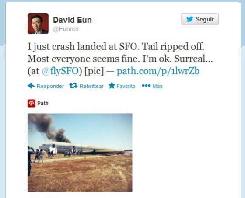The width and height of the screenshot is (245, 198).
Task: Click the Twitter bird icon in Seguir
Action: (x=190, y=19)
